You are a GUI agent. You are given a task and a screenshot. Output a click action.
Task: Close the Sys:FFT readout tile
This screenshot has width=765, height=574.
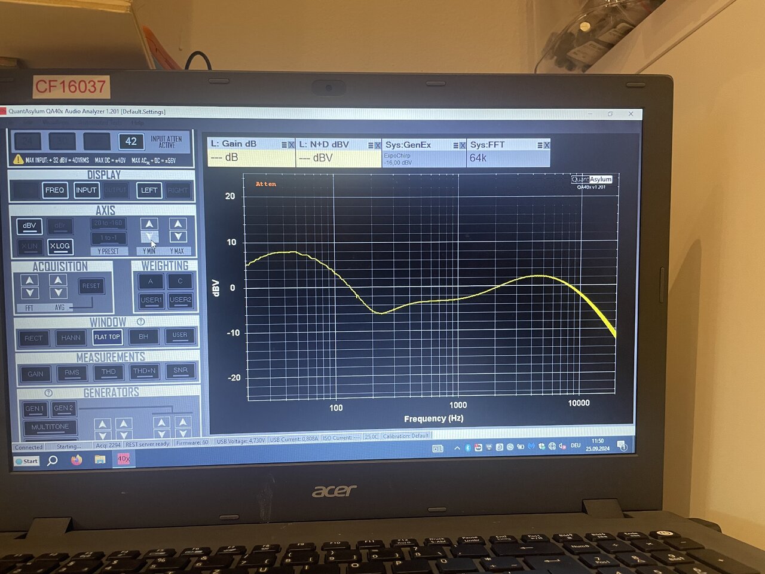pos(546,145)
